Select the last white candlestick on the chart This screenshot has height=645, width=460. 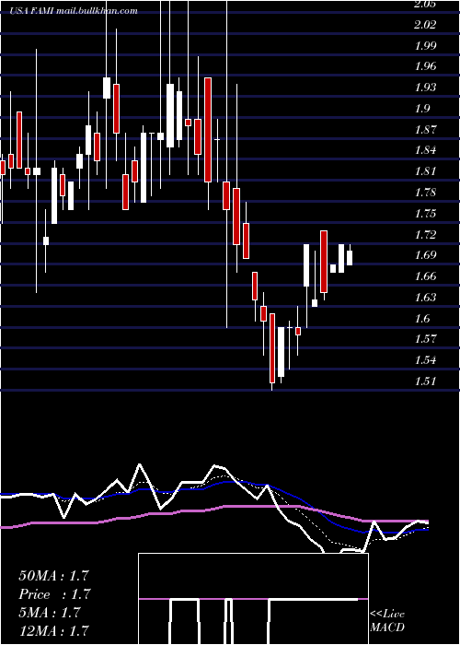pos(350,255)
